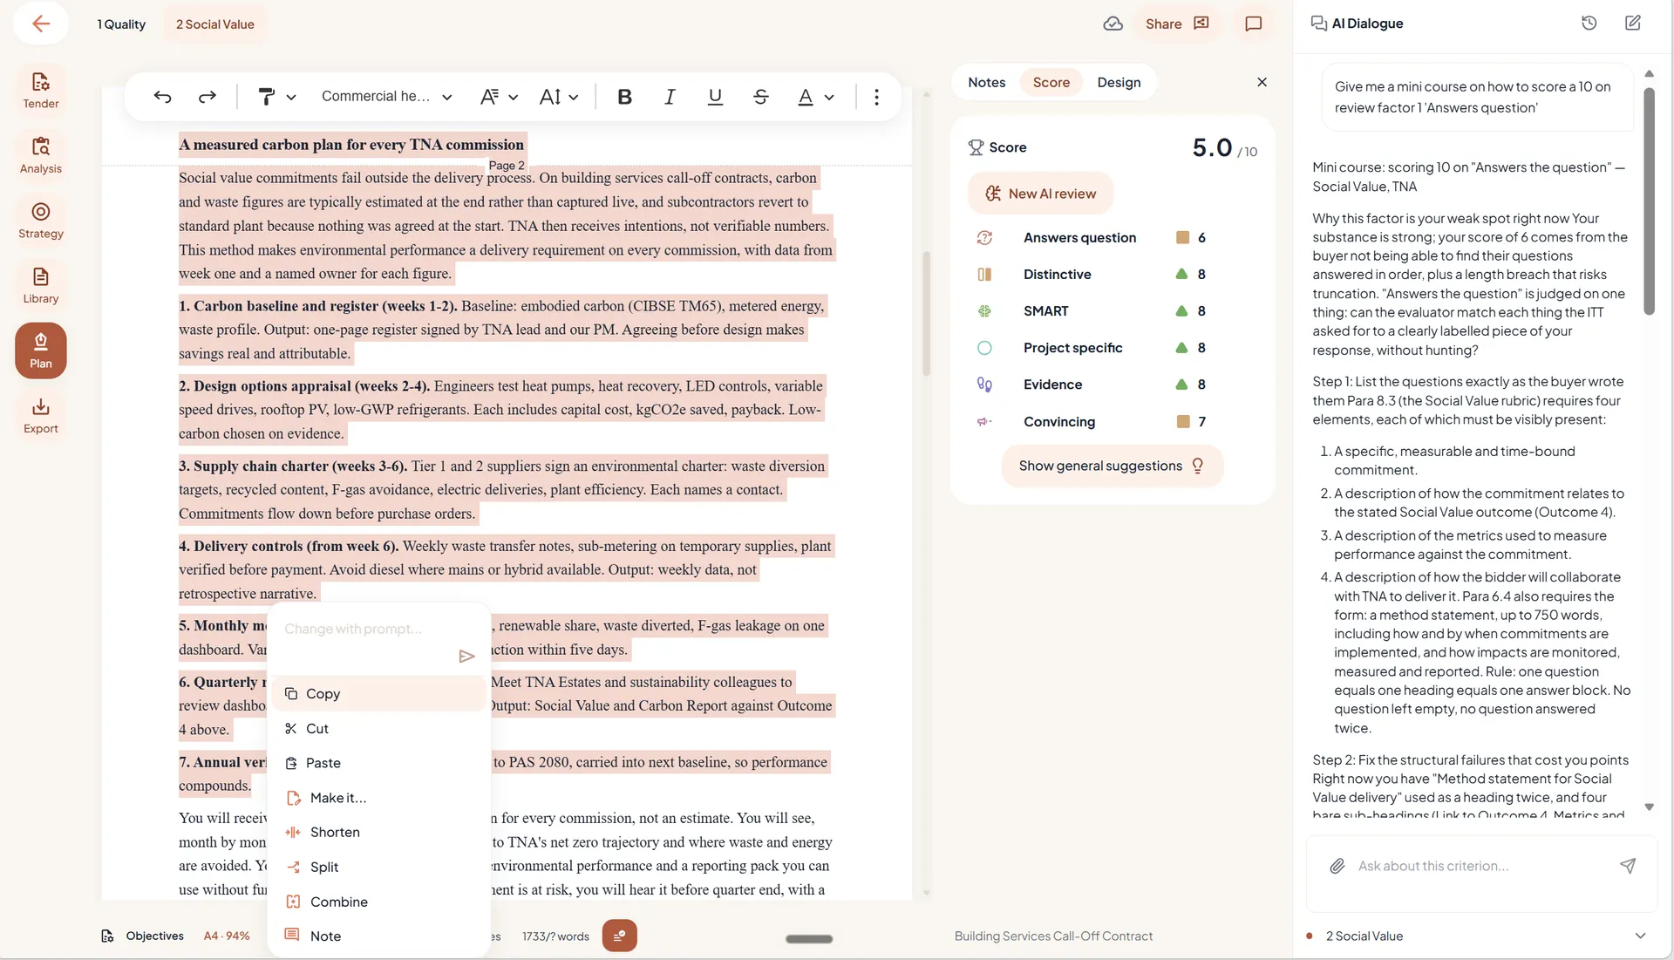Go back with the arrow button
1674x960 pixels.
(40, 24)
